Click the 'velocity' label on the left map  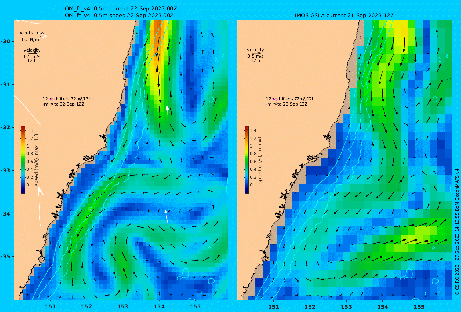click(x=32, y=50)
